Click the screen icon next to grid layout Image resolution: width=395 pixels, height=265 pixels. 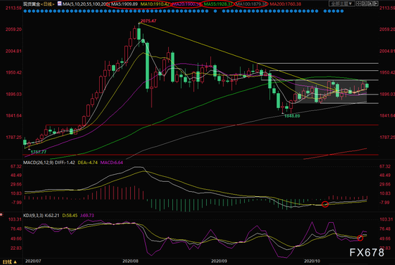pyautogui.click(x=365, y=4)
